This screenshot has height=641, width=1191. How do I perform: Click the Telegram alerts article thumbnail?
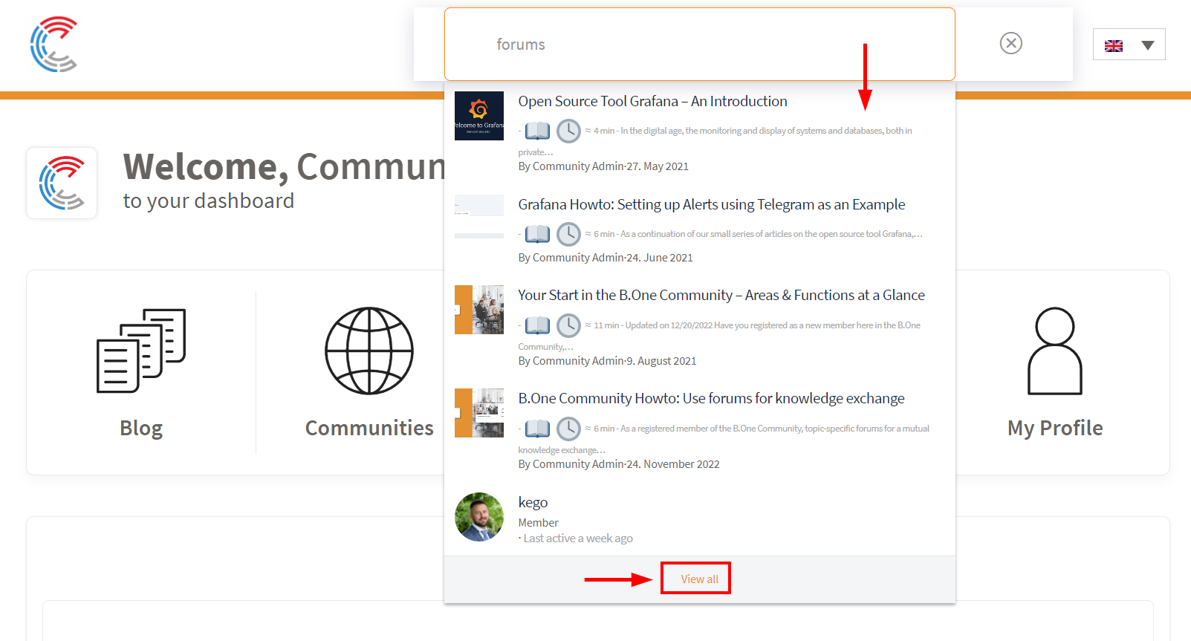point(479,217)
